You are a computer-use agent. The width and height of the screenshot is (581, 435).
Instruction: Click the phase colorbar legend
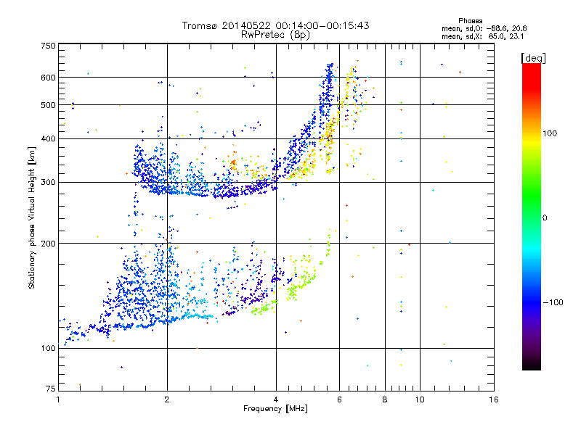click(532, 216)
